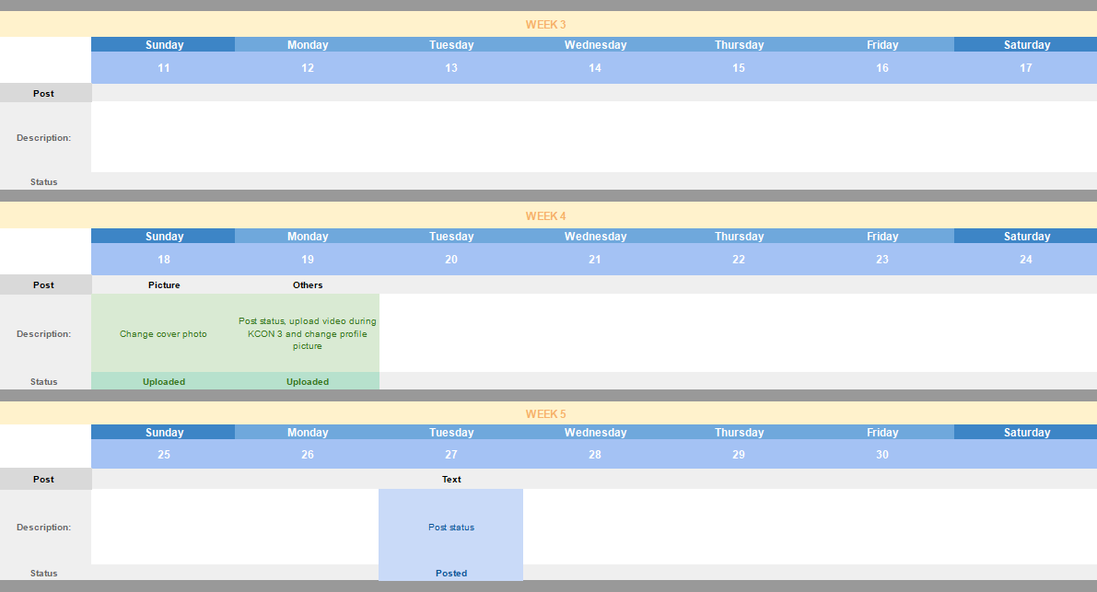Select date cell 23
The height and width of the screenshot is (592, 1097).
pyautogui.click(x=882, y=260)
